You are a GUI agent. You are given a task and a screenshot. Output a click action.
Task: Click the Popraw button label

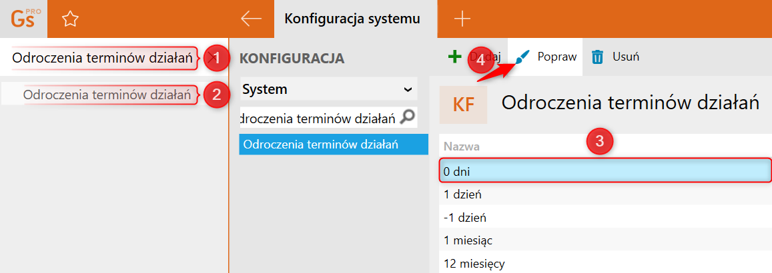tap(557, 57)
